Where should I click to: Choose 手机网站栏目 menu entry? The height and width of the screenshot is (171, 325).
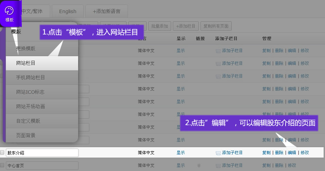click(41, 78)
